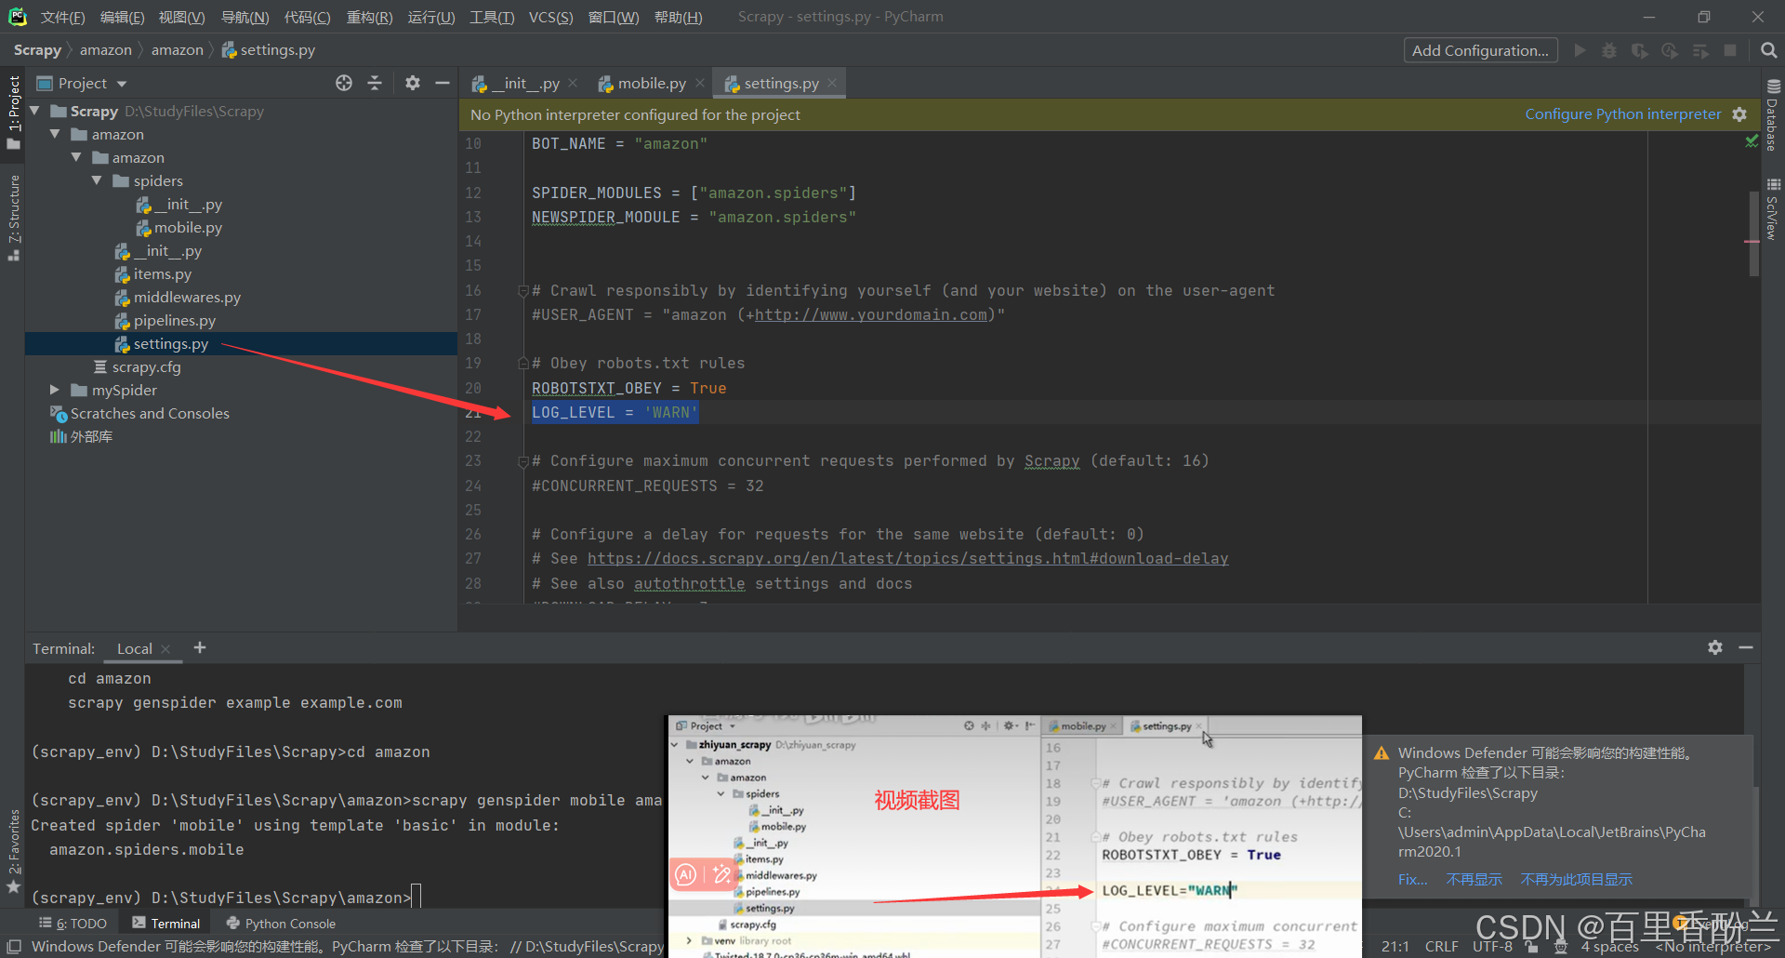This screenshot has width=1785, height=958.
Task: Fold the comment block at line 19
Action: click(523, 364)
